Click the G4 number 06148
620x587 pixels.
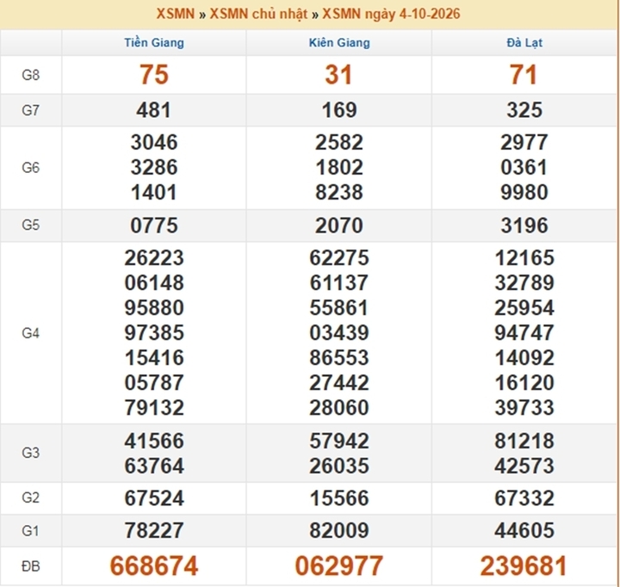154,282
